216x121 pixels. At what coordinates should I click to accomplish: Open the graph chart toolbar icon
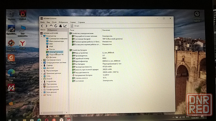tap(65, 26)
